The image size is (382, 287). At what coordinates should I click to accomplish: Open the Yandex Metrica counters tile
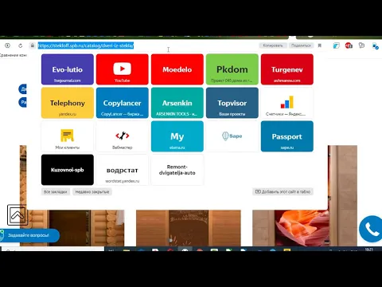(287, 103)
